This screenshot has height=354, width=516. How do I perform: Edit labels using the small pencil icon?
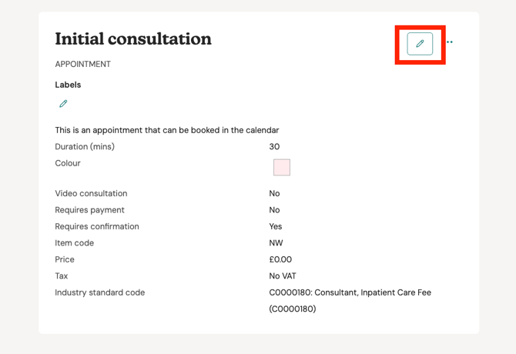(63, 104)
